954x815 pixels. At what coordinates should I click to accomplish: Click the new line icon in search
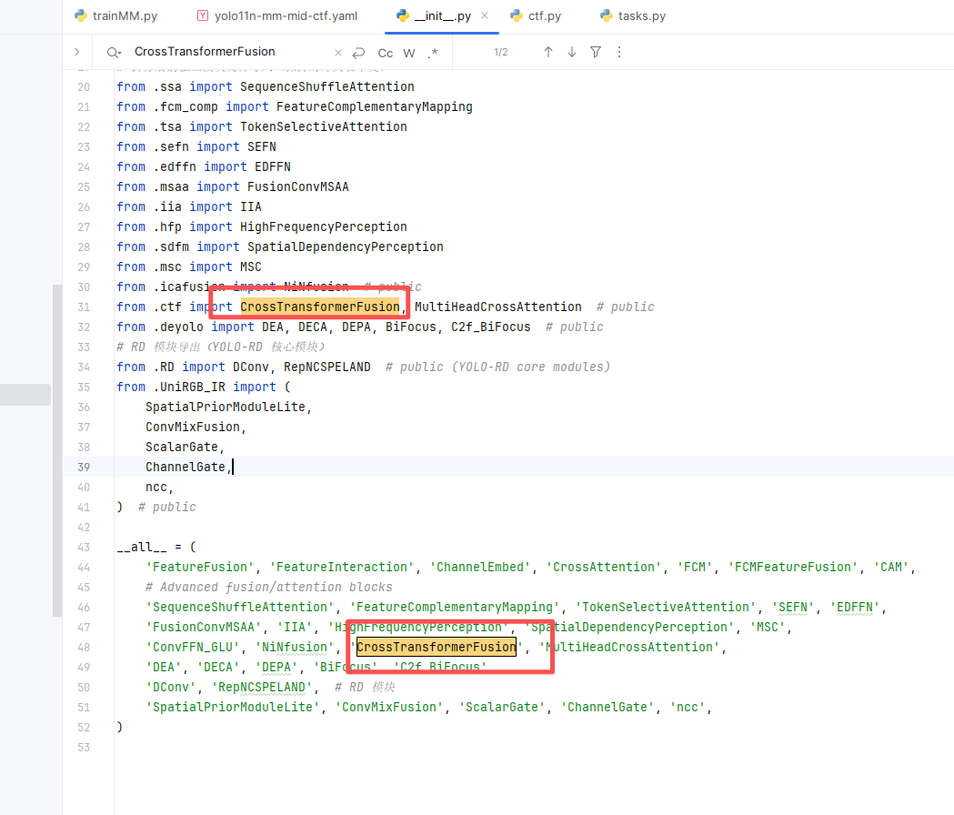coord(359,53)
